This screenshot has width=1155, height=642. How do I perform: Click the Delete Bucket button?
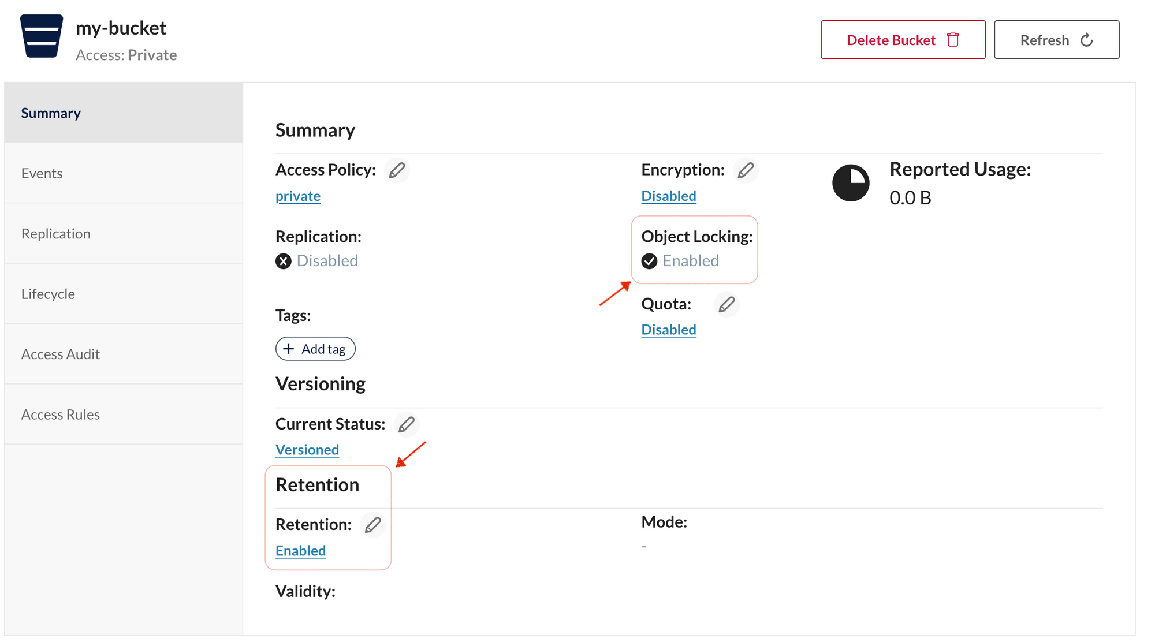(x=903, y=40)
